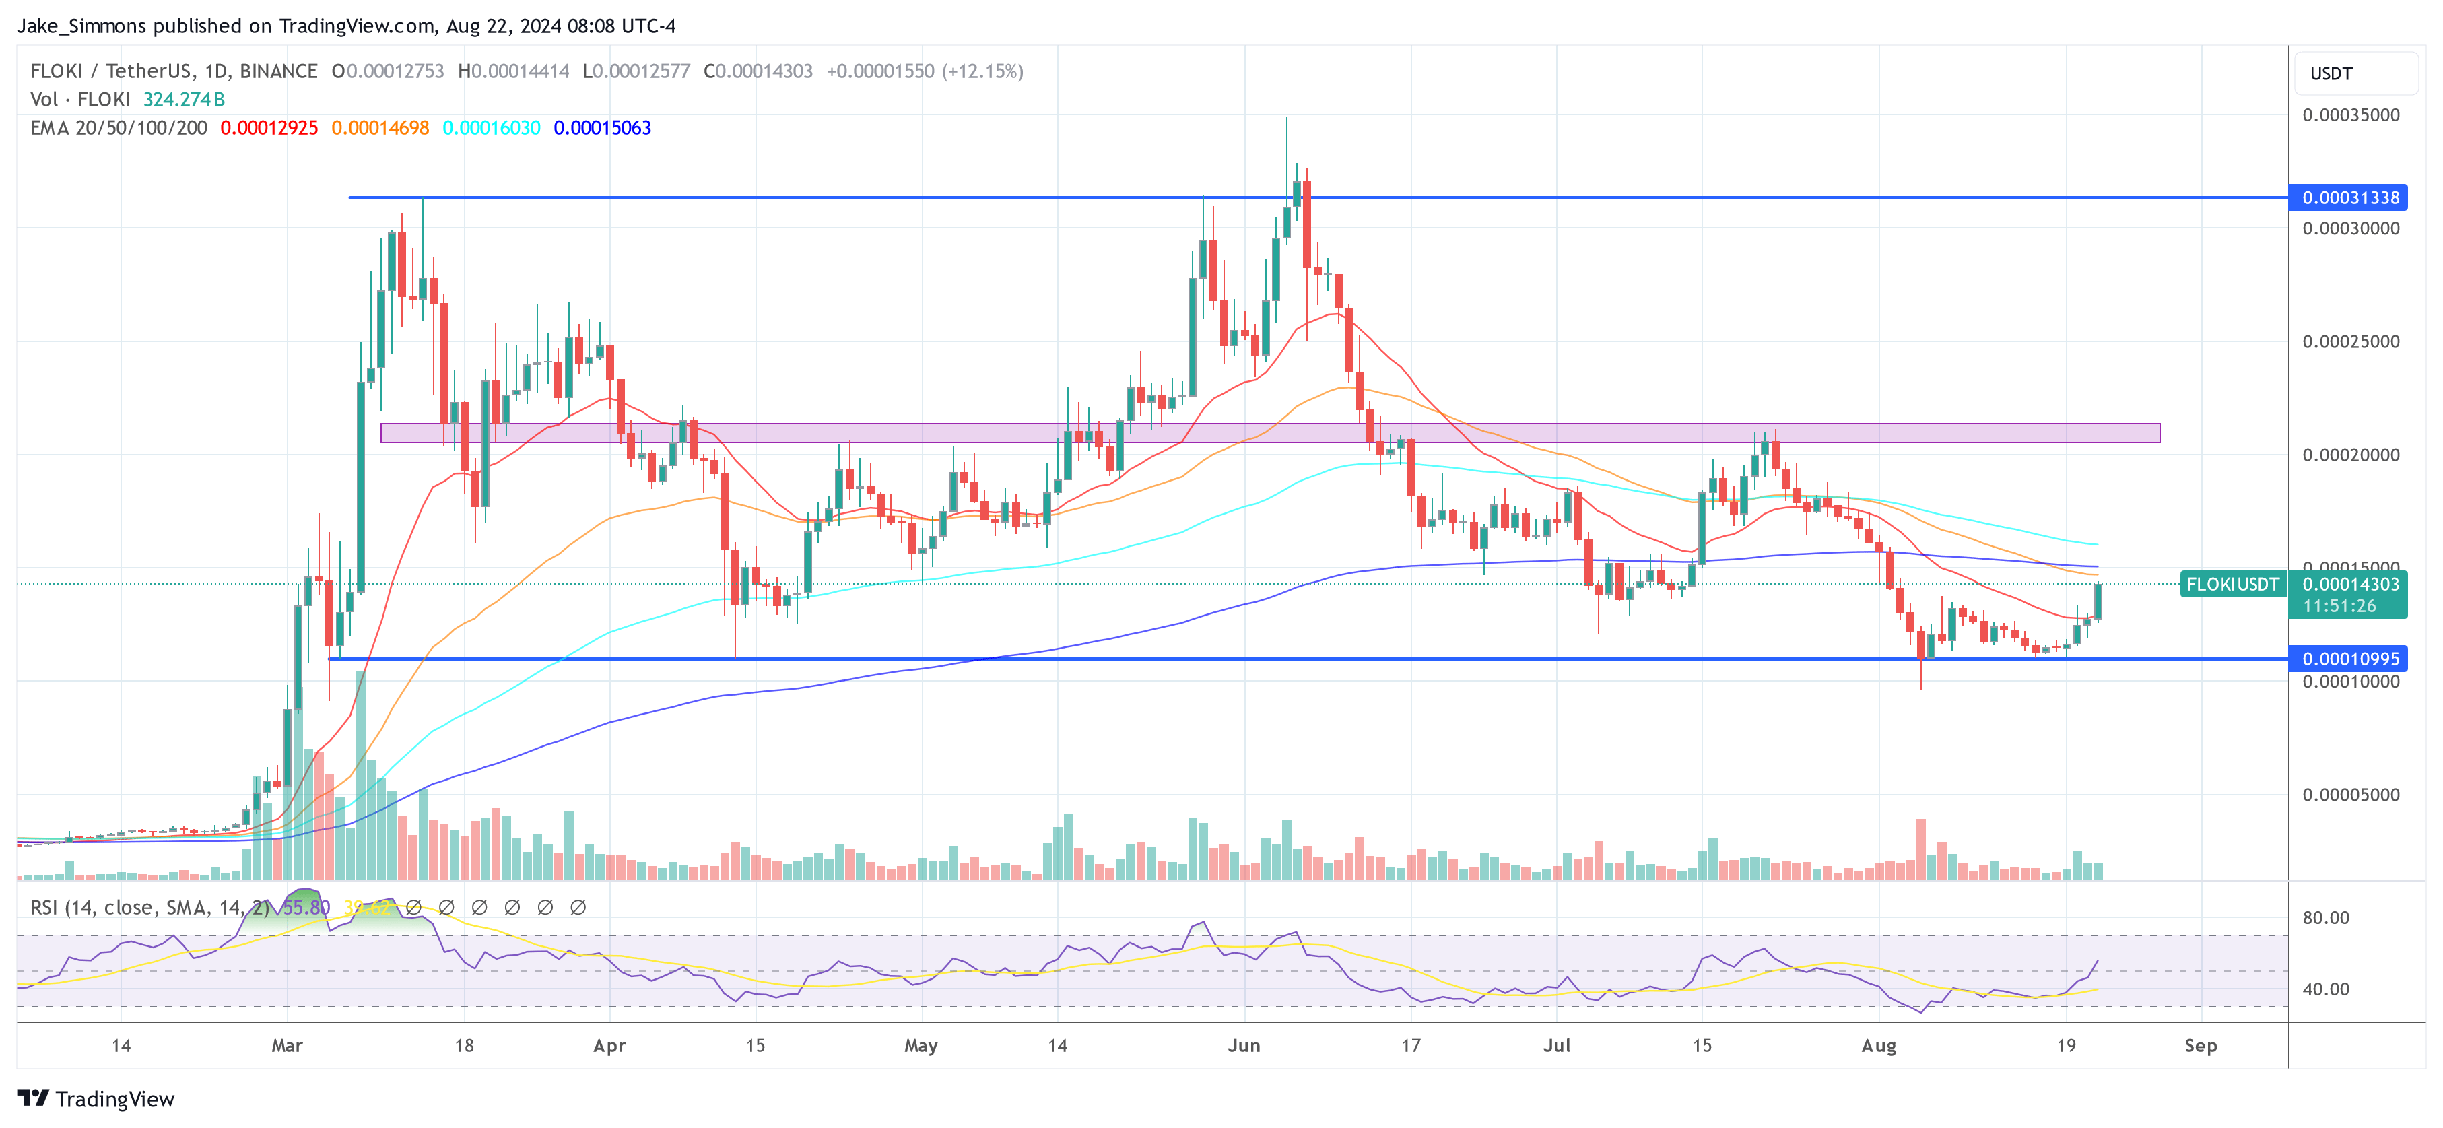Click the open value O0.00012753
Viewport: 2443px width, 1128px height.
coord(388,71)
